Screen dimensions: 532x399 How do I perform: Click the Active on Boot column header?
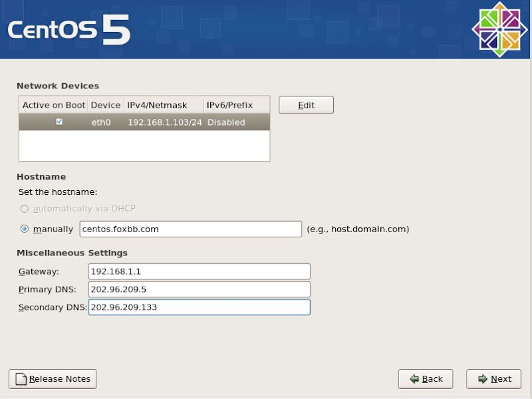[x=53, y=105]
